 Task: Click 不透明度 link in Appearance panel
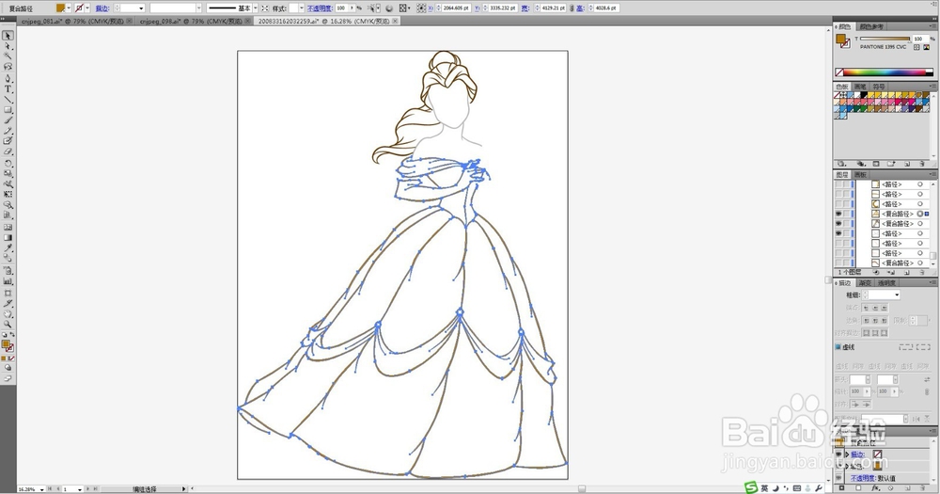[863, 478]
